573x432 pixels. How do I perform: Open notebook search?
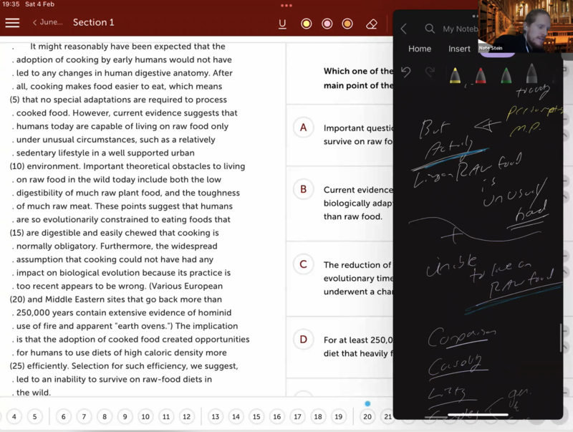tap(430, 29)
